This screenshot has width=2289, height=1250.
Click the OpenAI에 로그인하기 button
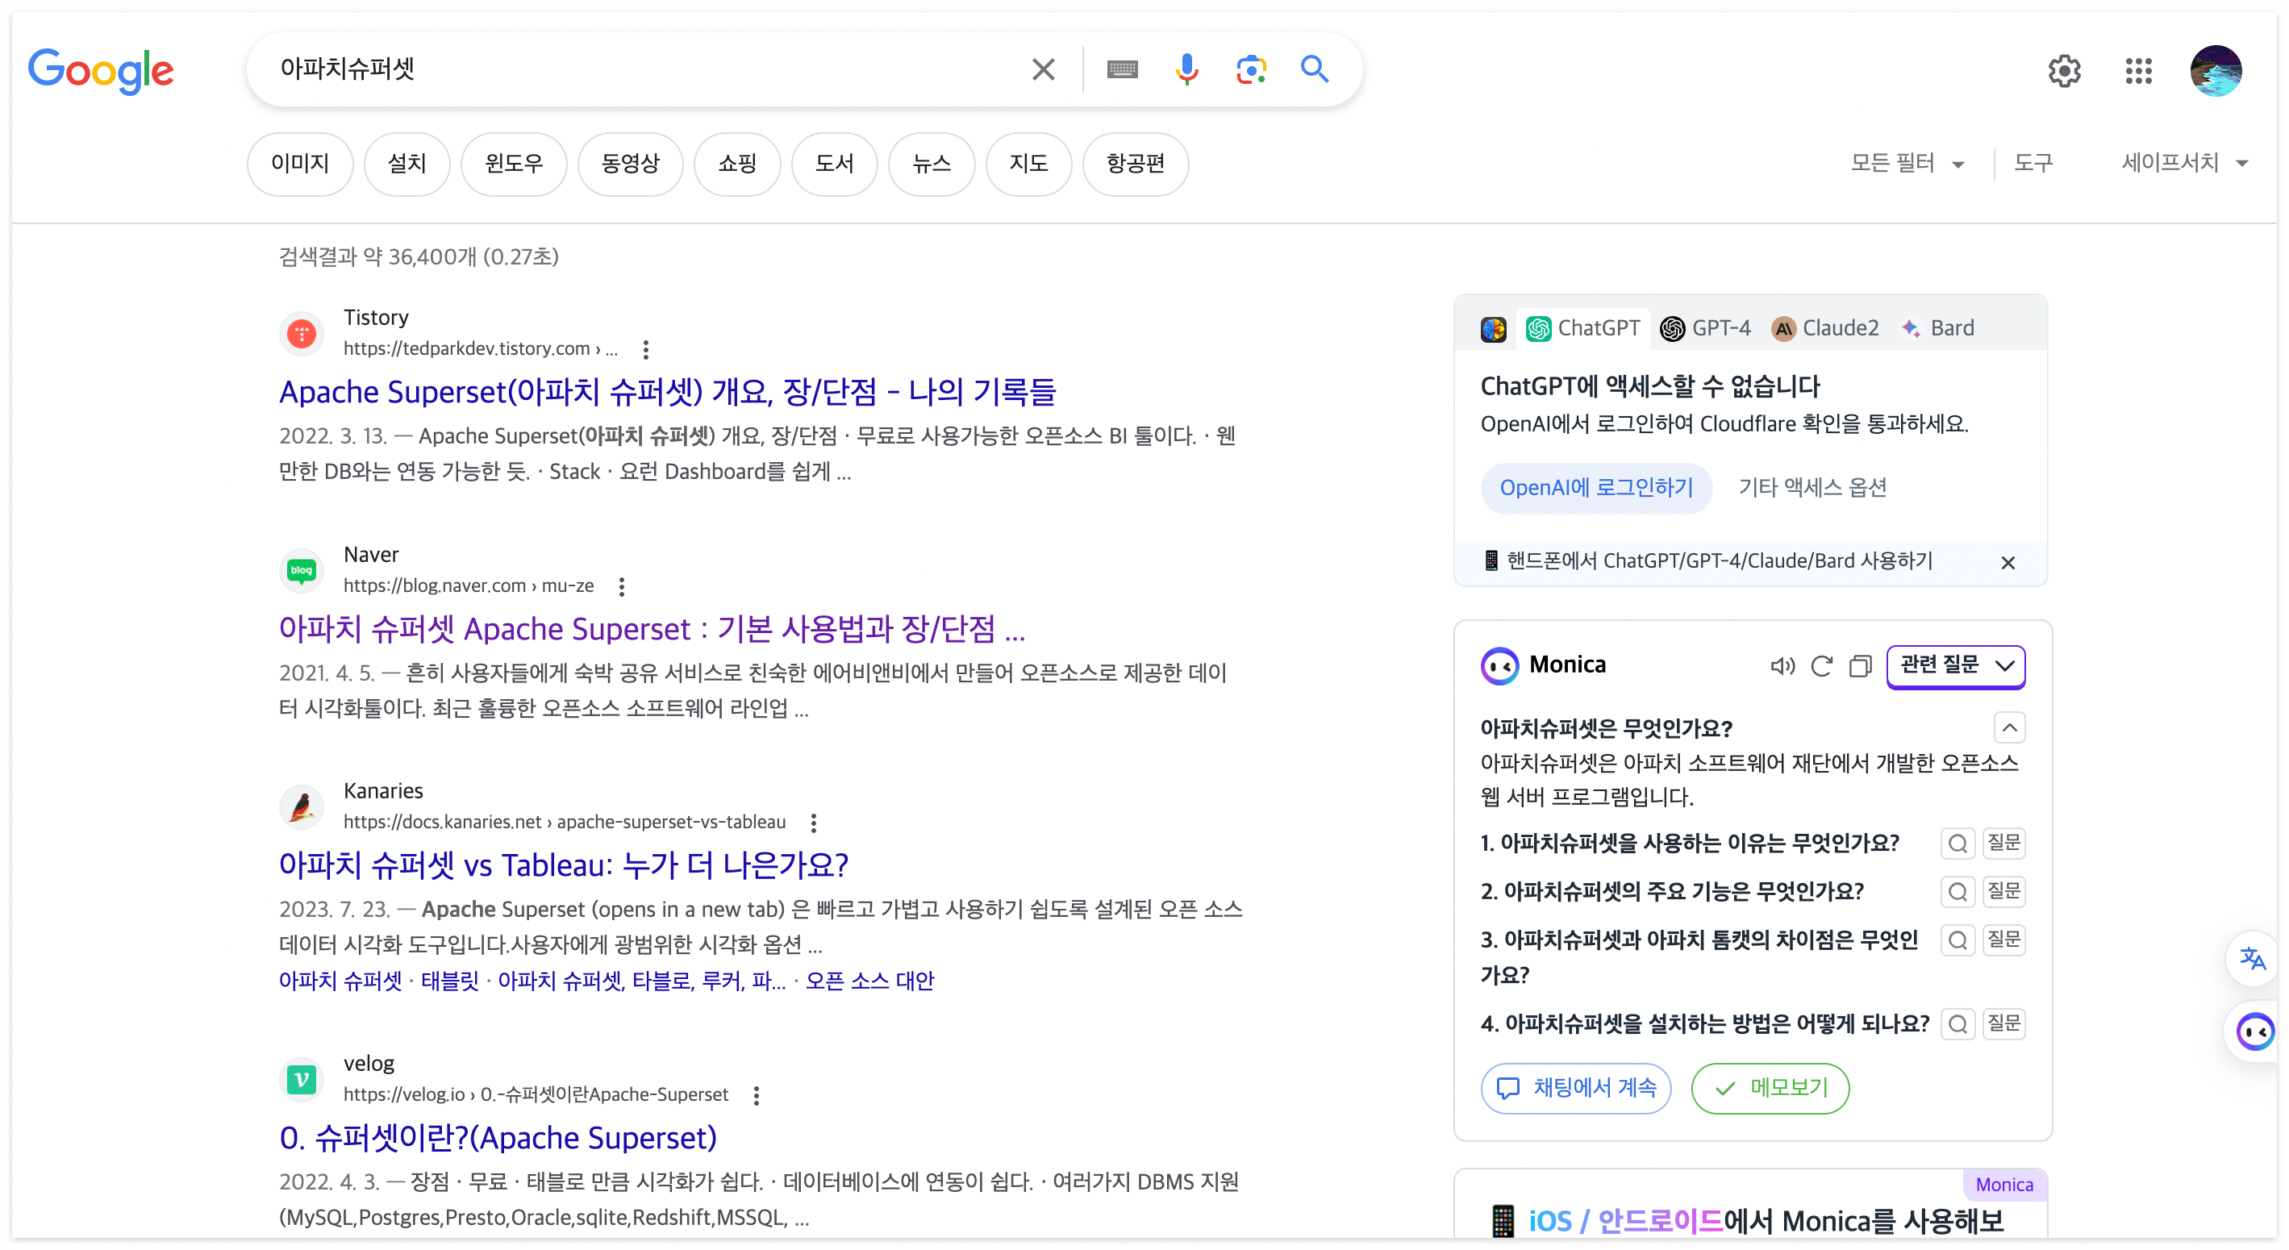point(1596,488)
